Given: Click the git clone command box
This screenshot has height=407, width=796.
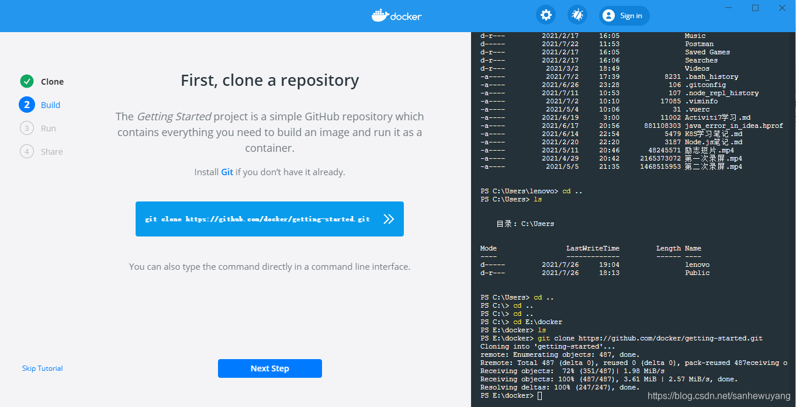Looking at the screenshot, I should (269, 219).
